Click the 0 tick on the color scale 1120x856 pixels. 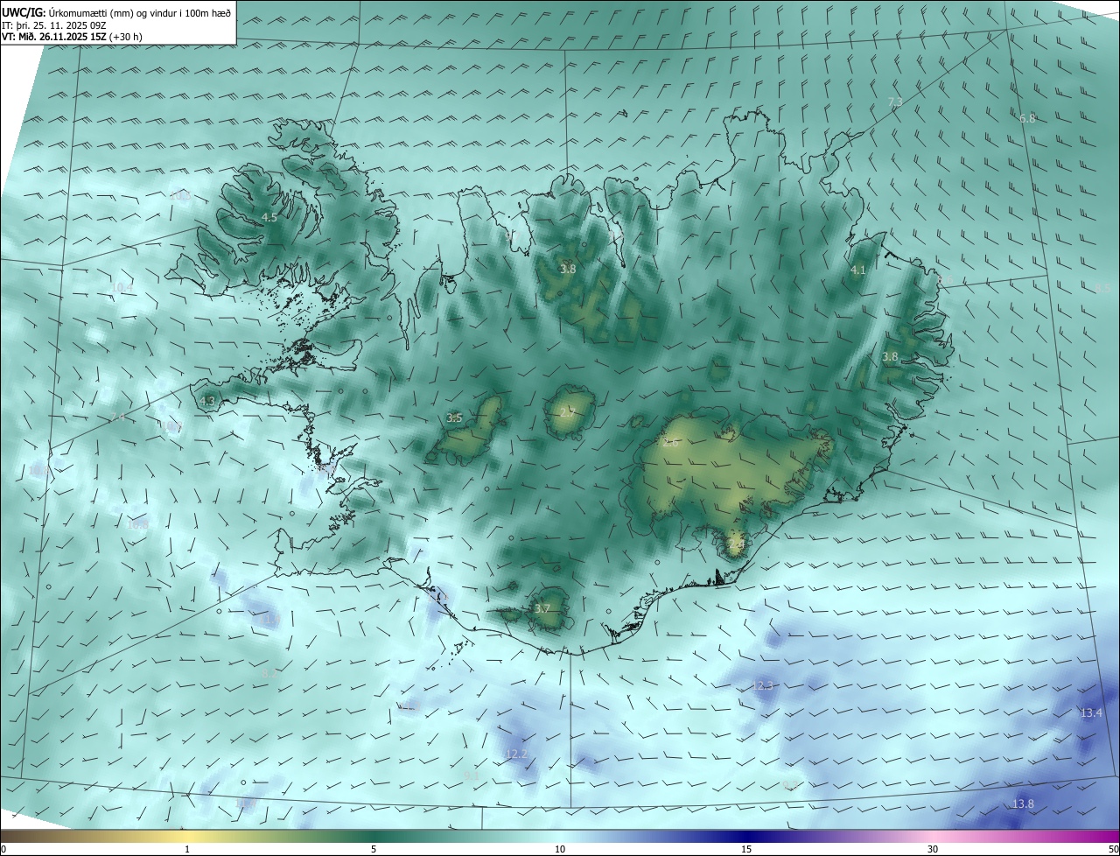pyautogui.click(x=3, y=849)
